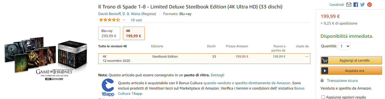Select the Blu-ray 299,99 € format tab

point(109,33)
